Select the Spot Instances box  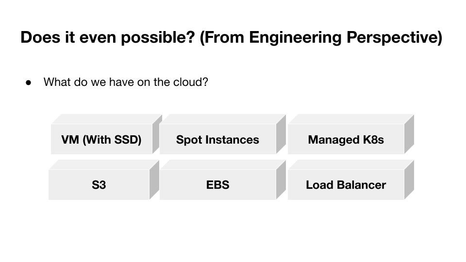click(x=217, y=140)
